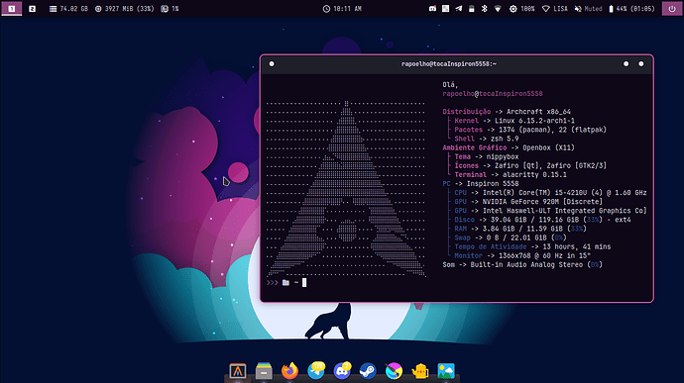The image size is (684, 383).
Task: Open the LISA network module
Action: [x=555, y=9]
